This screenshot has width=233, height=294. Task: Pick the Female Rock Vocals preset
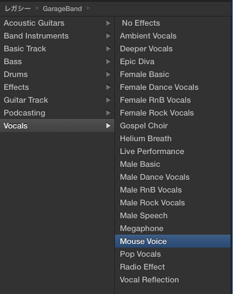click(173, 113)
